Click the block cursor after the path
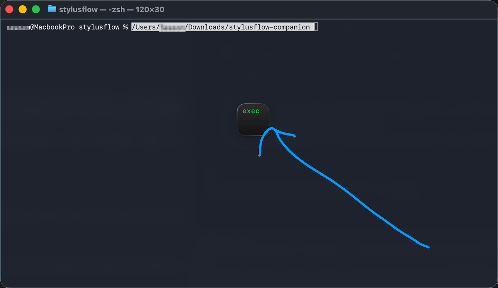 tap(316, 27)
